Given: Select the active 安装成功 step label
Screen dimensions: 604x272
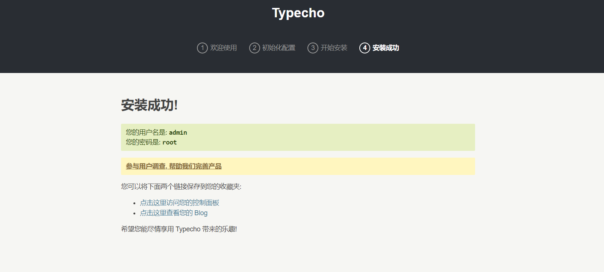Looking at the screenshot, I should (x=386, y=48).
